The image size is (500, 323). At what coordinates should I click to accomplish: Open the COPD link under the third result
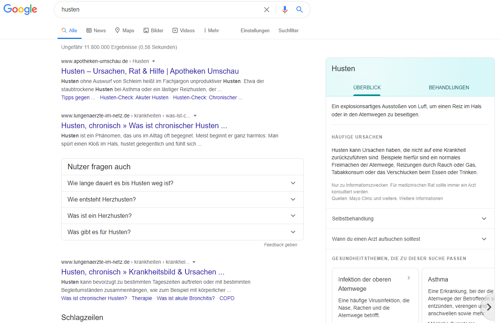227,298
